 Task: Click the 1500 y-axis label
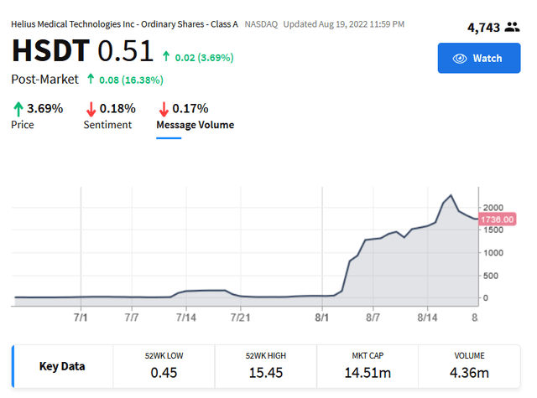pos(493,230)
